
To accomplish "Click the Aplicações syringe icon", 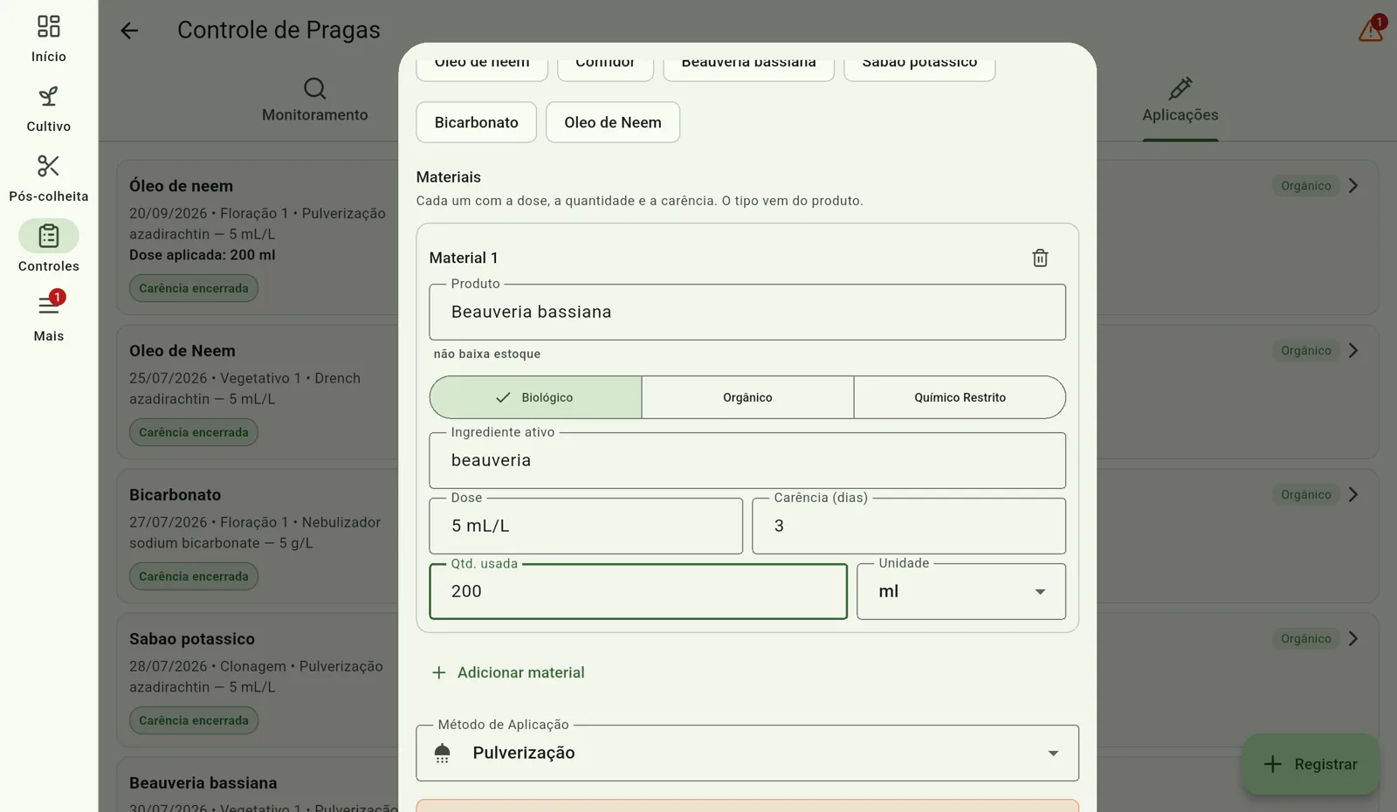I will pos(1180,88).
